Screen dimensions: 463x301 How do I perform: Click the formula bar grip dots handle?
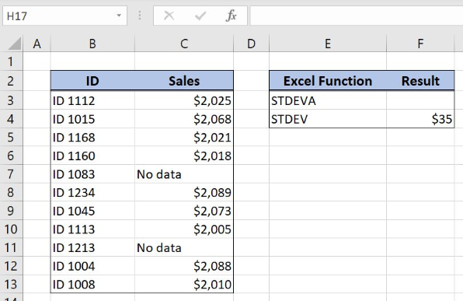140,16
